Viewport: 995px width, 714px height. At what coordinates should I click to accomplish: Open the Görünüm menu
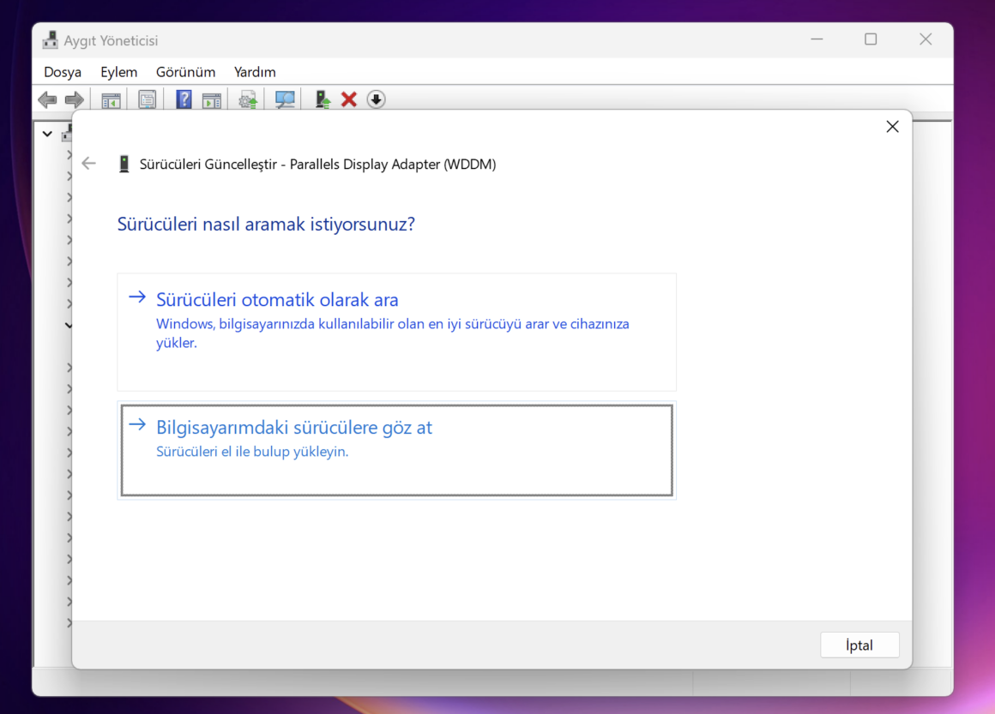pos(186,72)
